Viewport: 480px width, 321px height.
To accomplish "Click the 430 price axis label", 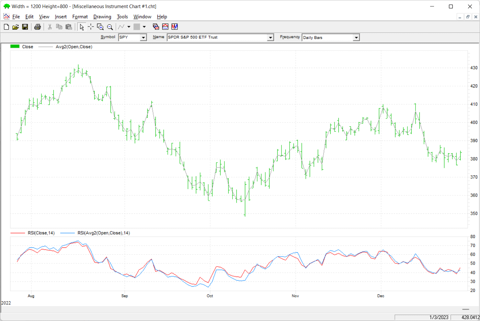I will [474, 68].
